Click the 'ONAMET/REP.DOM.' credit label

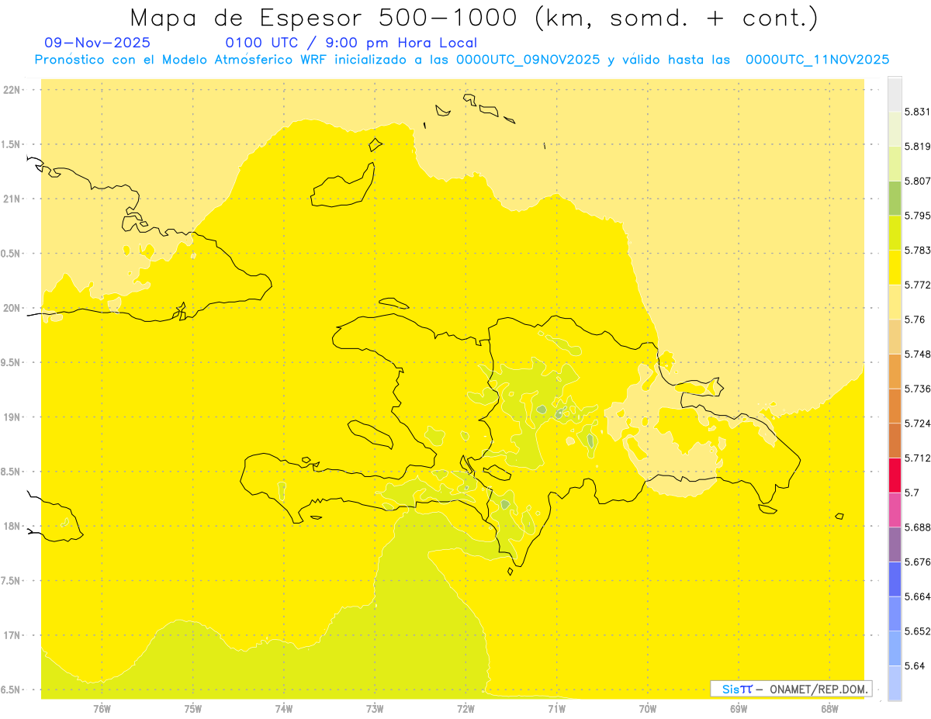818,689
